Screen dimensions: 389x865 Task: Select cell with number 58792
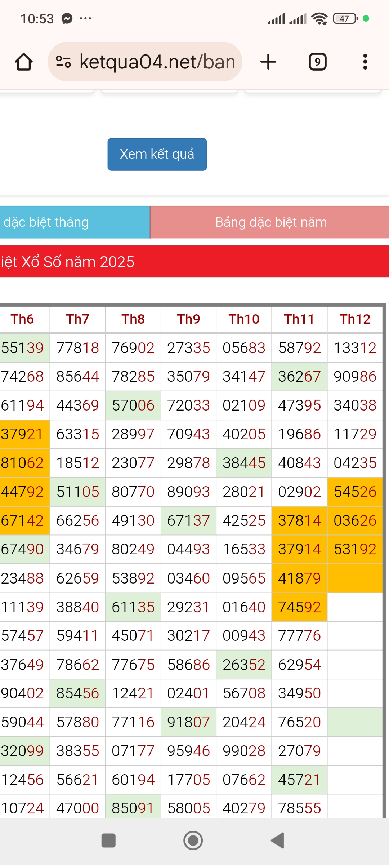pyautogui.click(x=300, y=348)
